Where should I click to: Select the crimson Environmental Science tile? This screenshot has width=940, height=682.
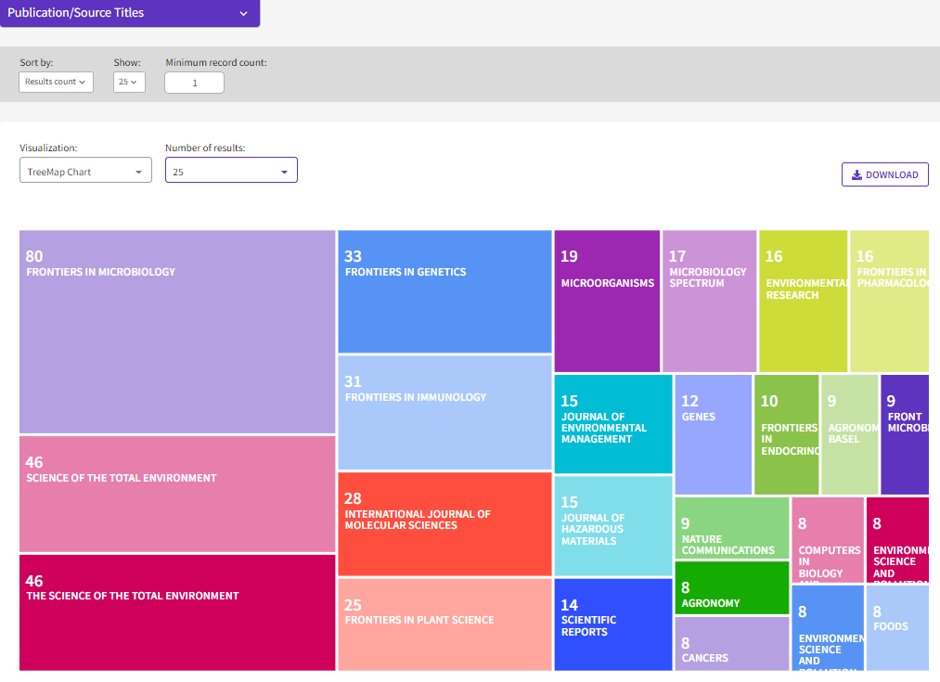897,539
